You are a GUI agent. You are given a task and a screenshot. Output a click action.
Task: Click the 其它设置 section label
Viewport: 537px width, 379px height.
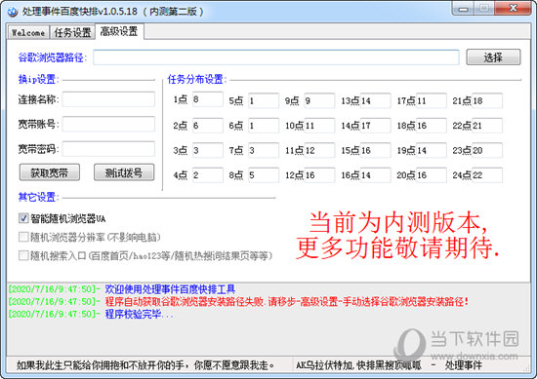pos(38,197)
